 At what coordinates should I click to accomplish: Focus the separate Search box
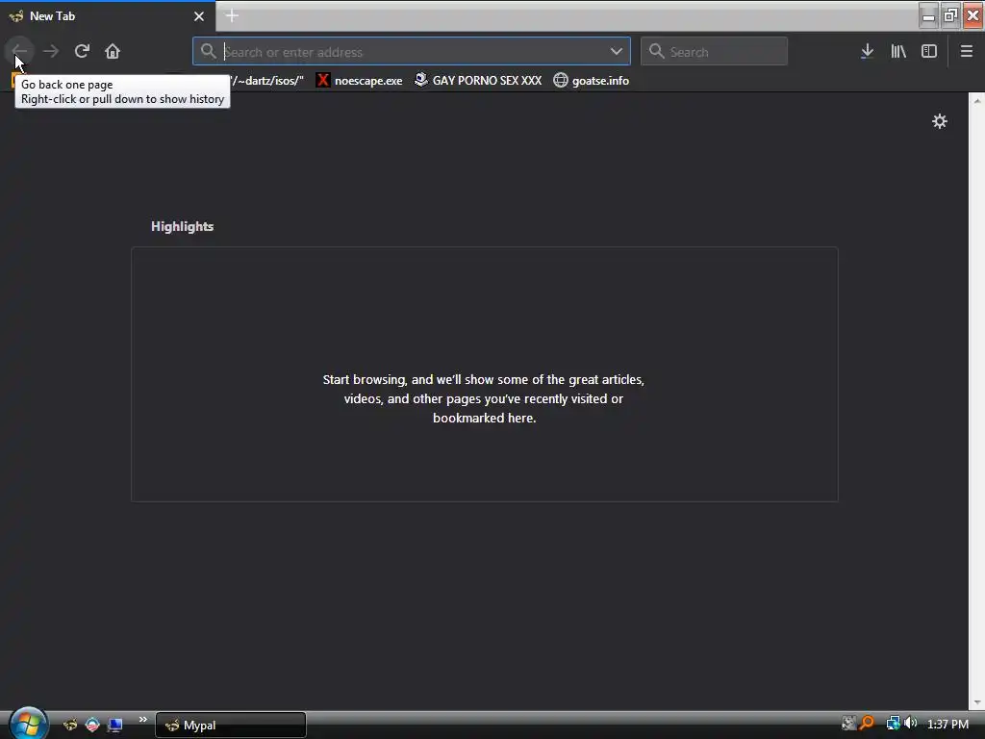point(714,52)
